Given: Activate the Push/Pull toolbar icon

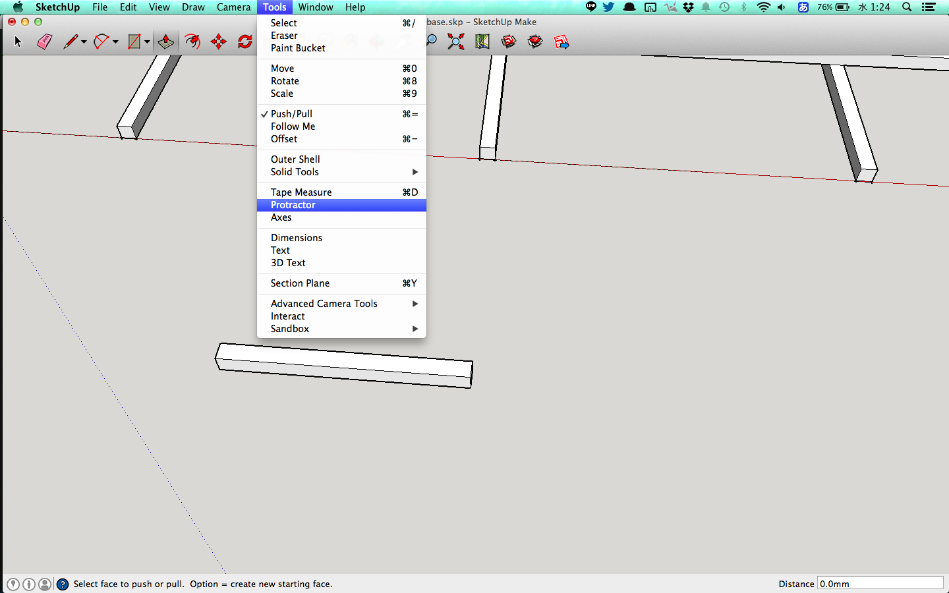Looking at the screenshot, I should 165,42.
